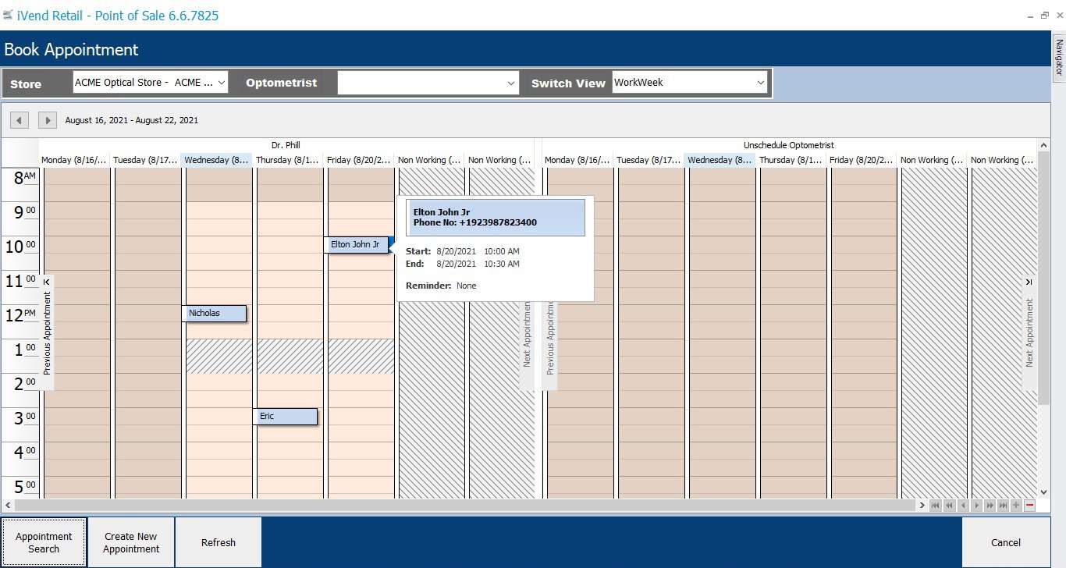Click Create New Appointment button
The height and width of the screenshot is (568, 1066).
[131, 542]
